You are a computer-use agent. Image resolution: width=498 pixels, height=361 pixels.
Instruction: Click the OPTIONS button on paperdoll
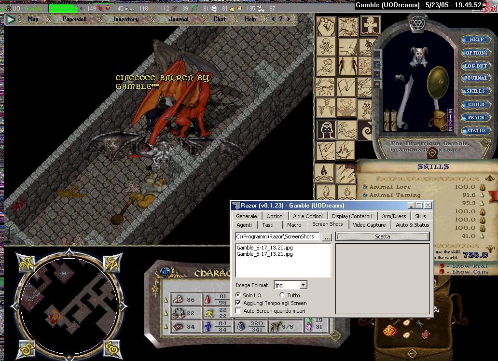476,53
